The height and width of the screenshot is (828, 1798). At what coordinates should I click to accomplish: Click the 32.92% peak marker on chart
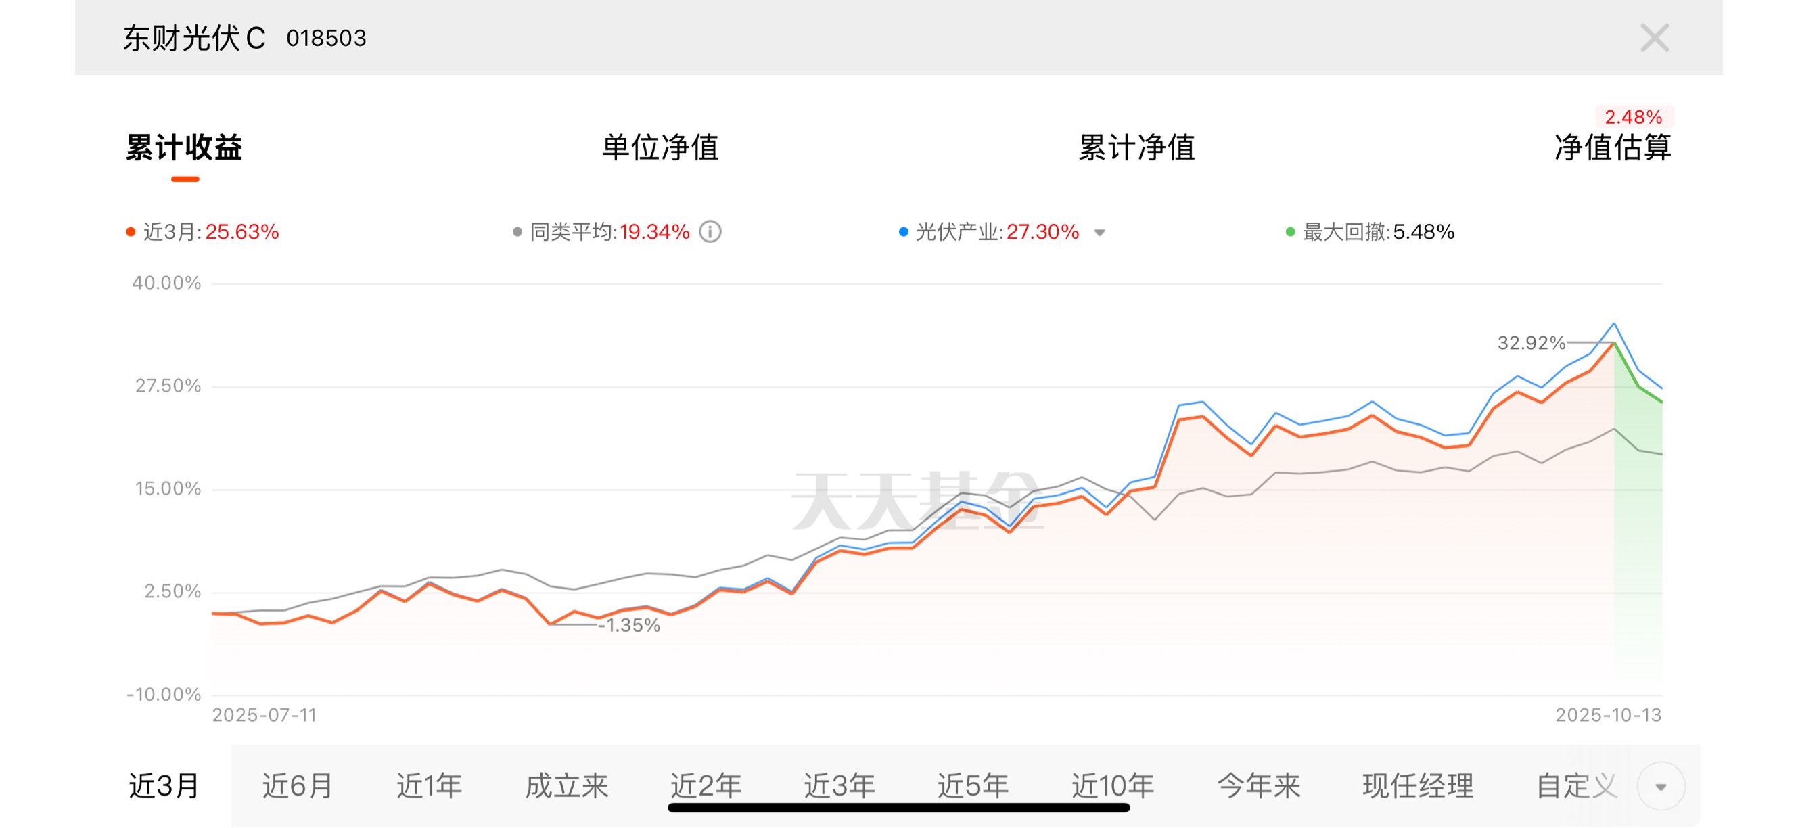[x=1613, y=343]
